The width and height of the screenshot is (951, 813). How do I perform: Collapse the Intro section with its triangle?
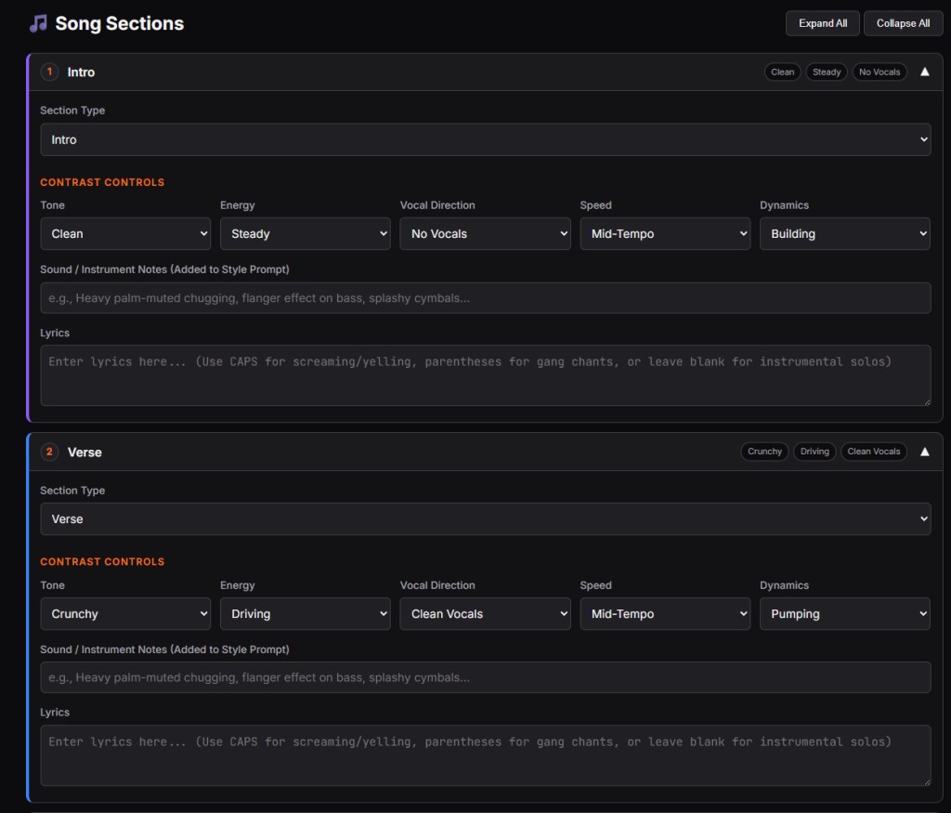[924, 72]
